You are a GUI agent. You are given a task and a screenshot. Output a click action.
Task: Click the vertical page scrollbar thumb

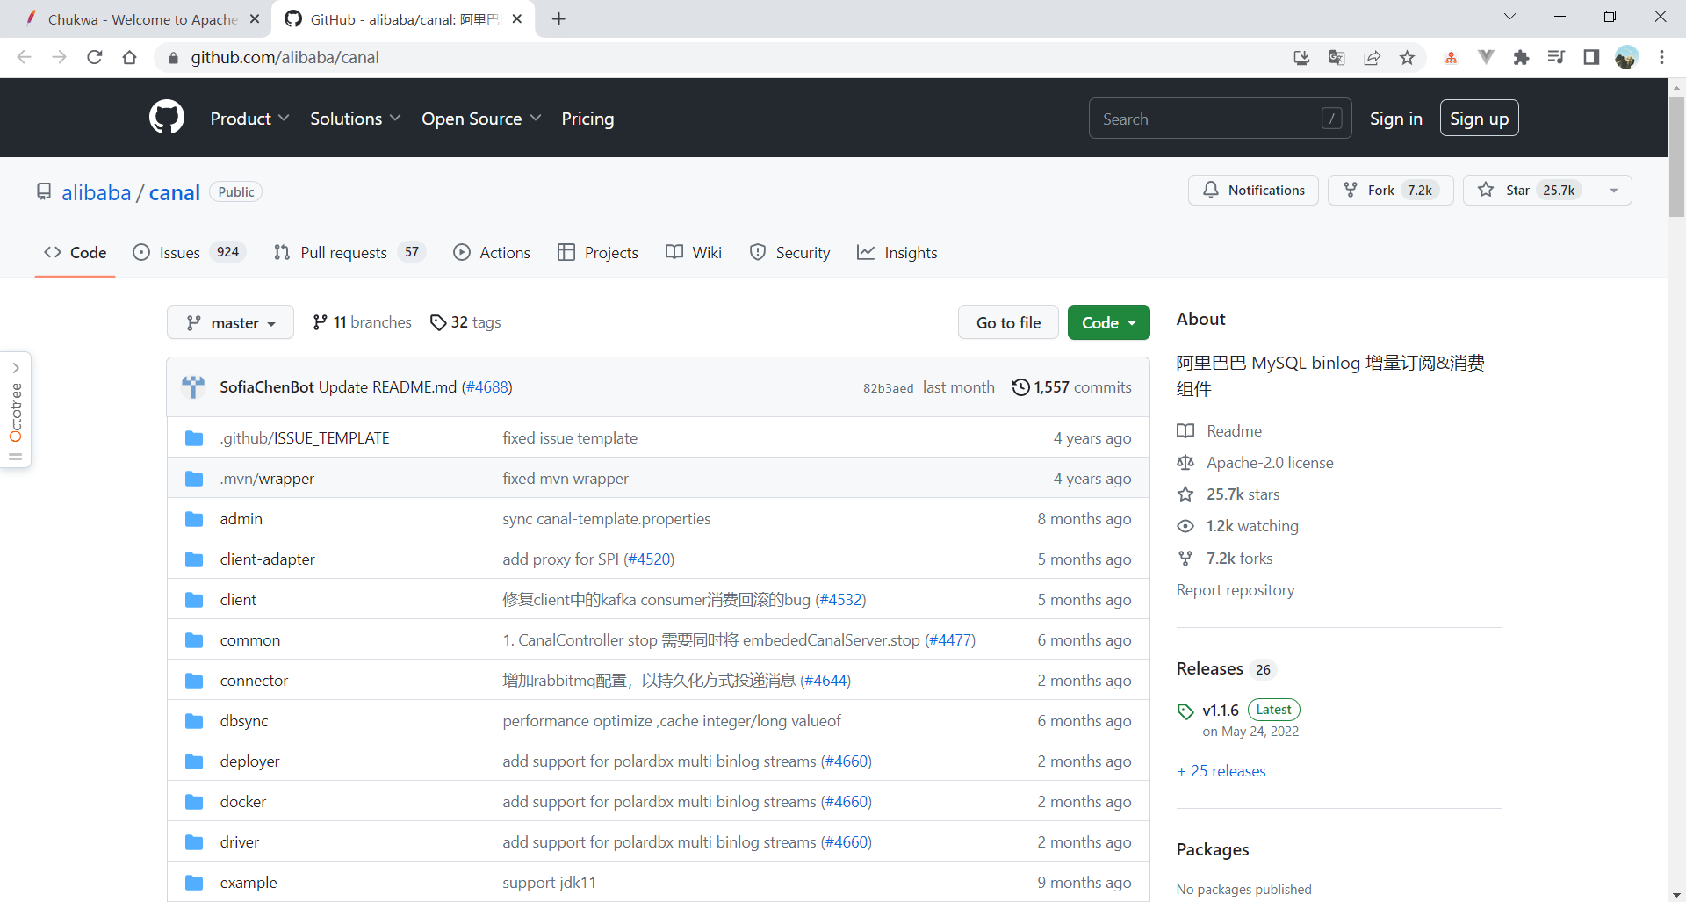pos(1676,156)
